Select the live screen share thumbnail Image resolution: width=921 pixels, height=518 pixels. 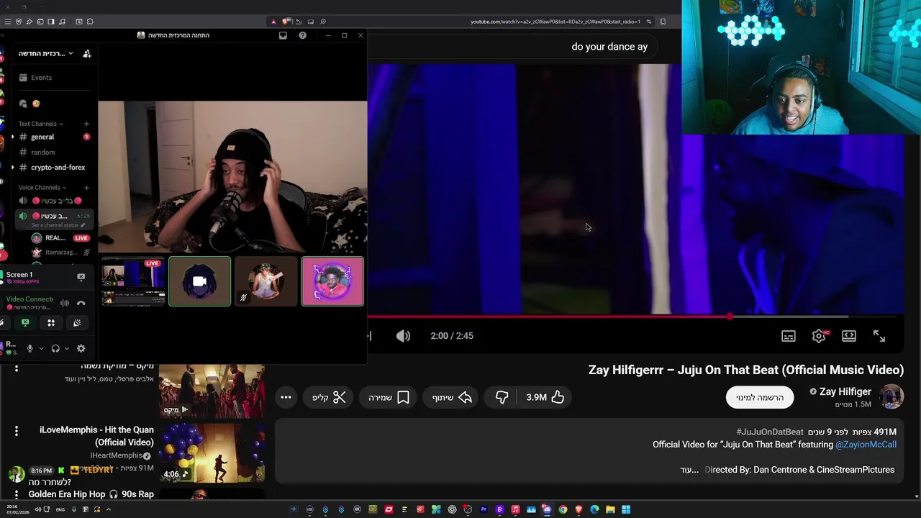click(133, 281)
